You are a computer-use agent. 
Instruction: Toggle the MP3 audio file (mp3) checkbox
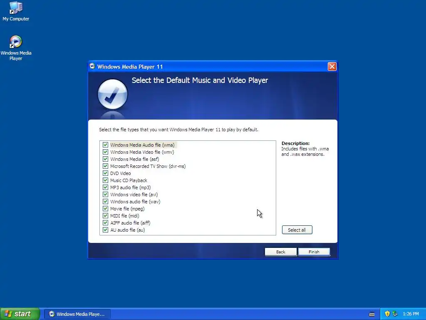tap(105, 187)
